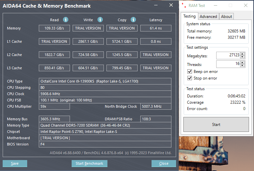Screen dimensions: 254x171
Task: Minimize the RAM Test window
Action: pos(216,6)
